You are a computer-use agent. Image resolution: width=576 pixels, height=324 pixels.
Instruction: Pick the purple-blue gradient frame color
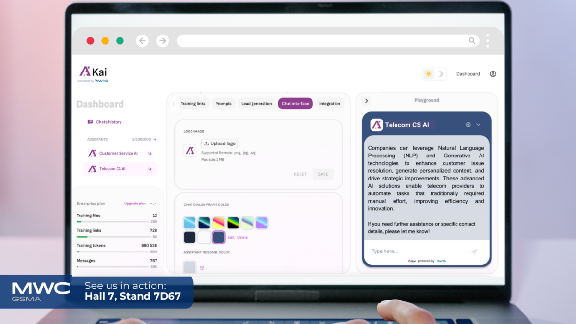(262, 223)
